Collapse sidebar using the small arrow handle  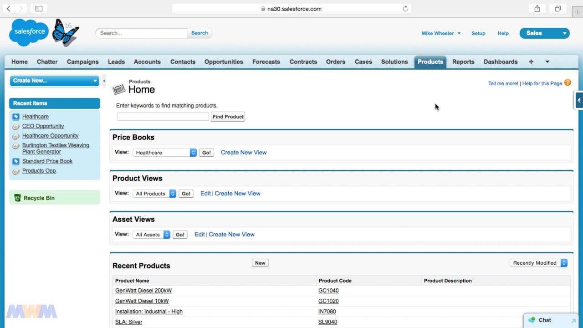(x=104, y=81)
